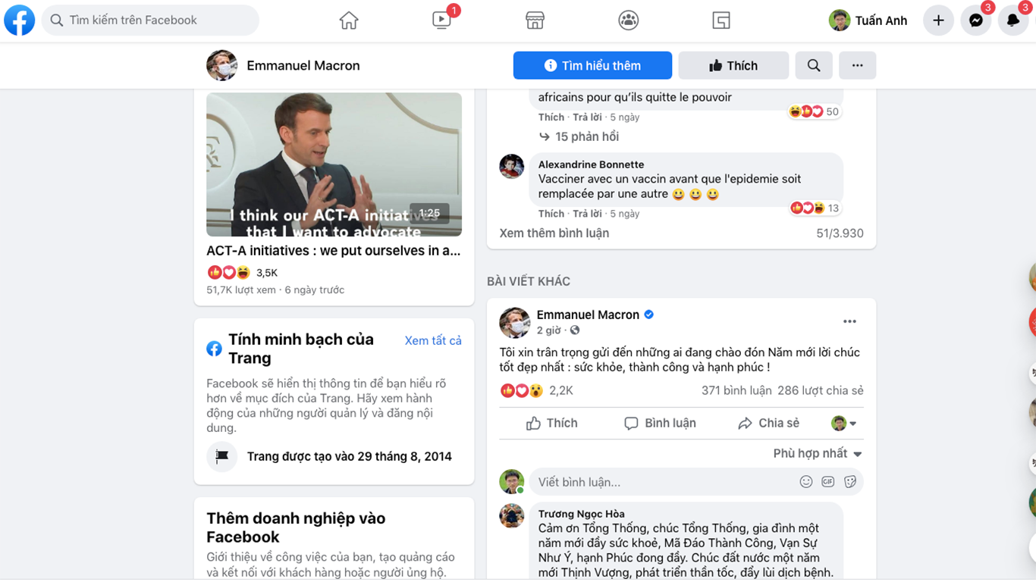Open the notifications bell icon
This screenshot has width=1036, height=582.
1013,20
